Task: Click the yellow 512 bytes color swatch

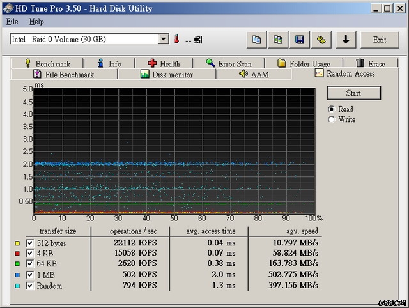Action: 17,243
